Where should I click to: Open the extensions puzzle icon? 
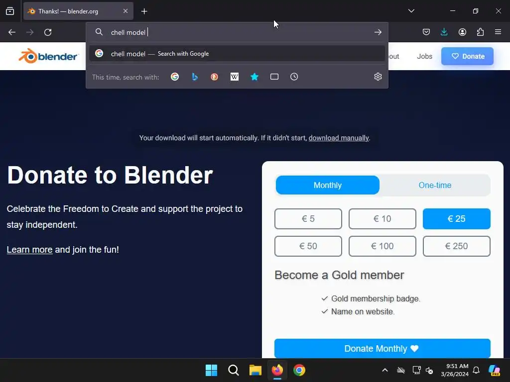click(x=481, y=32)
